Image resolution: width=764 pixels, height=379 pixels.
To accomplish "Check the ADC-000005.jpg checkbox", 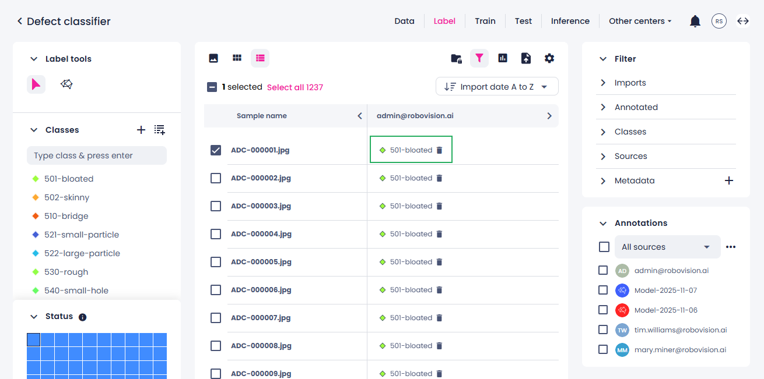I will point(216,262).
